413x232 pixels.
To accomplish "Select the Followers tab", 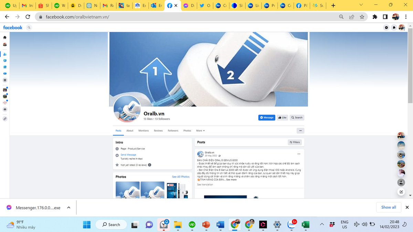I will 173,131.
